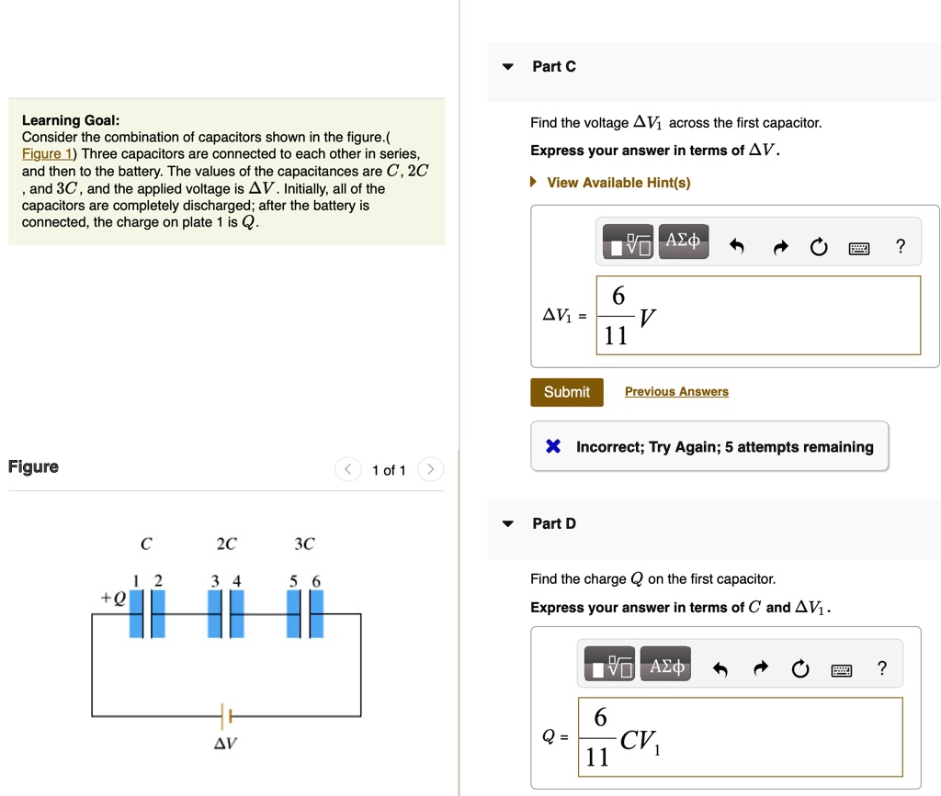Open the keyboard shortcuts icon in Part C toolbar

click(x=858, y=246)
